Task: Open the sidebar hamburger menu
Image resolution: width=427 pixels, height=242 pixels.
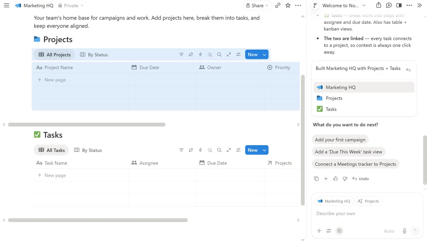Action: tap(6, 5)
